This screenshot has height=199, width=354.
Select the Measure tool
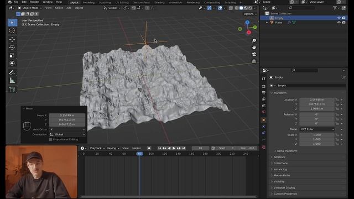pyautogui.click(x=12, y=81)
